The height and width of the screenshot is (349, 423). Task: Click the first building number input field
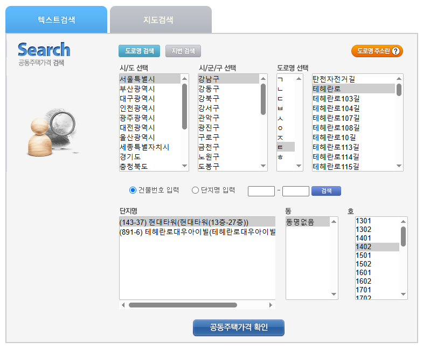261,191
